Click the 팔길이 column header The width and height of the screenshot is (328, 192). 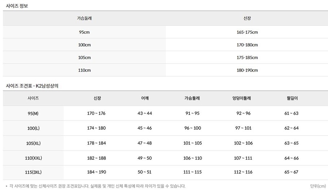292,98
